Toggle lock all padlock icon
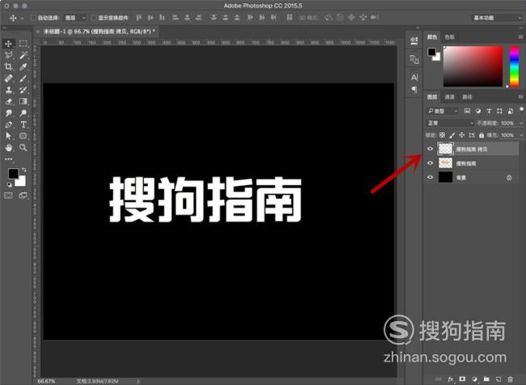 pos(481,135)
